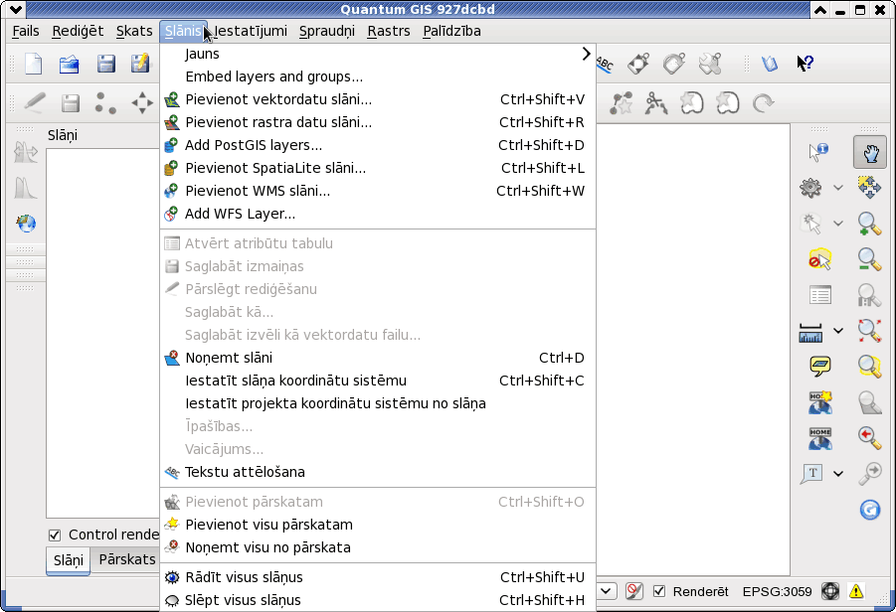Toggle the Renderēt checkbox

click(x=659, y=591)
